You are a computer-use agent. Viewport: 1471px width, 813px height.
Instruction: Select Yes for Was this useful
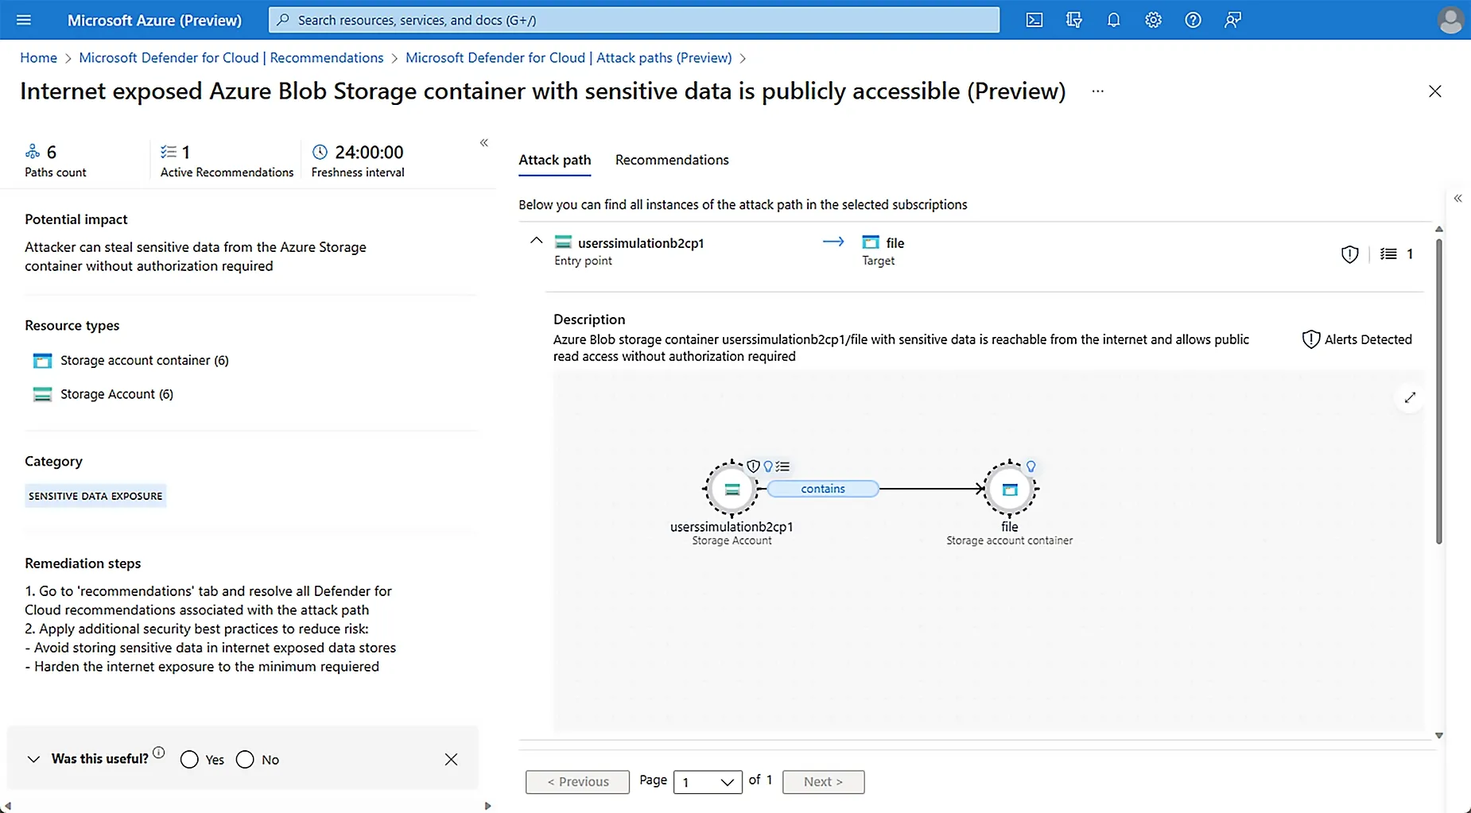[x=189, y=760]
